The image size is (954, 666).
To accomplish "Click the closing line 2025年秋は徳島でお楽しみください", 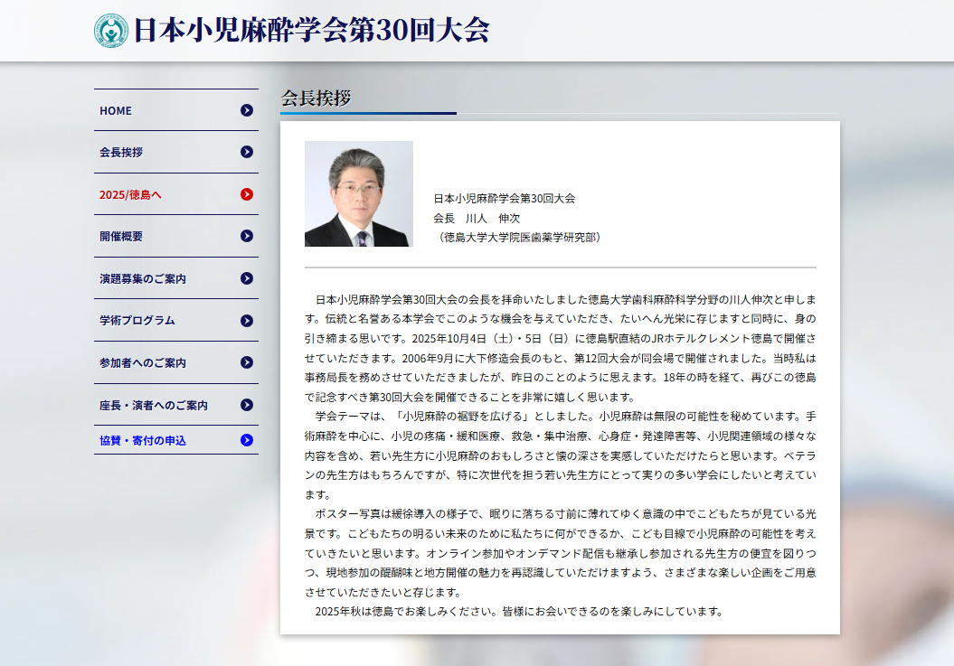I will tap(520, 611).
